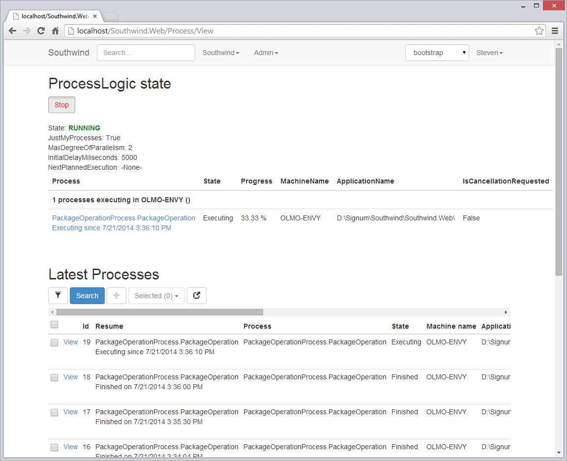Bookmark page using the star icon
567x461 pixels.
pos(539,31)
